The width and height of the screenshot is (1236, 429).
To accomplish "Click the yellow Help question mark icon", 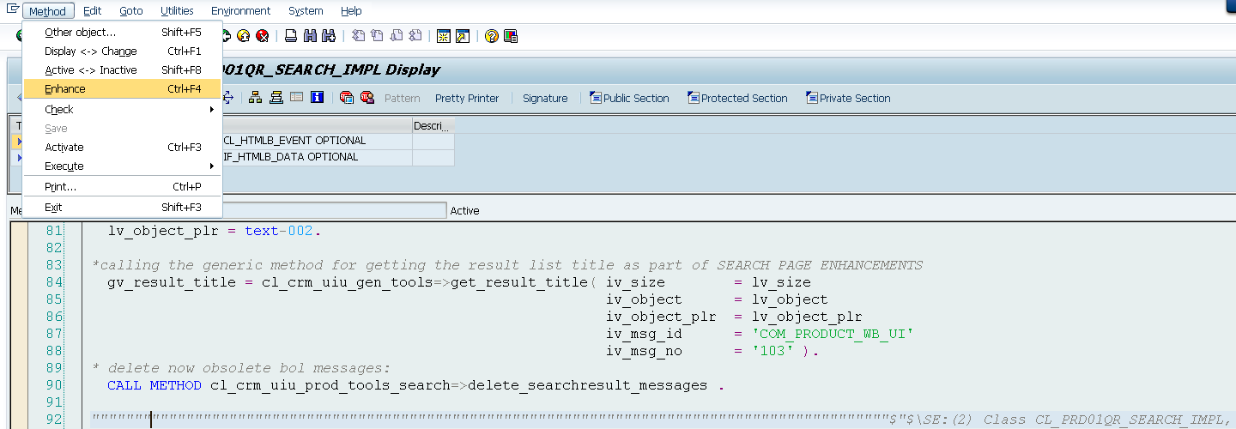I will tap(492, 36).
